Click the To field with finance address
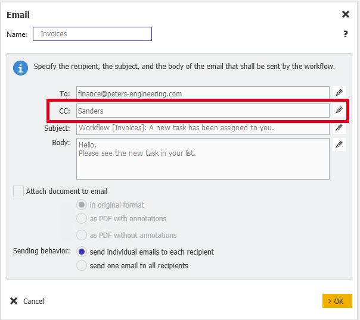360x320 pixels. coord(203,93)
